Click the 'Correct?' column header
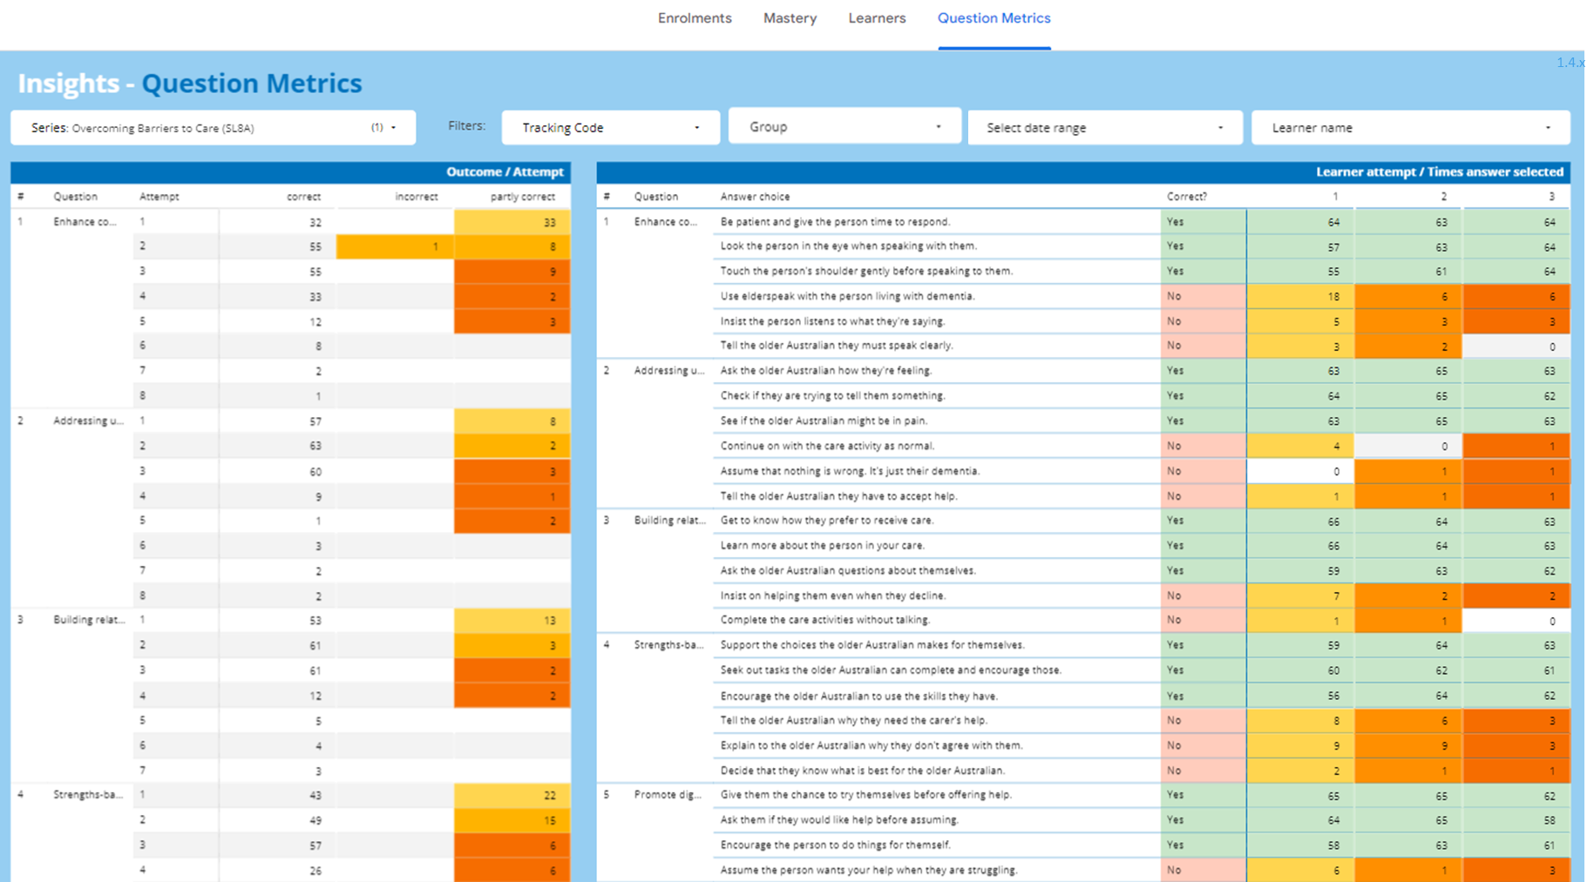1594x882 pixels. [x=1186, y=197]
